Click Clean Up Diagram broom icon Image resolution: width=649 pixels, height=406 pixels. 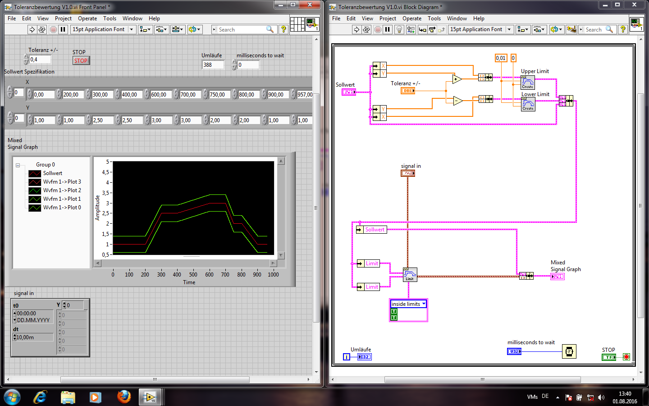pos(571,29)
